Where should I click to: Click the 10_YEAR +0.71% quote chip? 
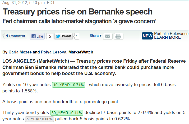click(x=68, y=85)
